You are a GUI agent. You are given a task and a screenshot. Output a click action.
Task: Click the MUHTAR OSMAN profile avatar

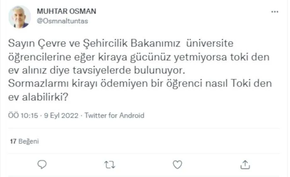tap(19, 17)
